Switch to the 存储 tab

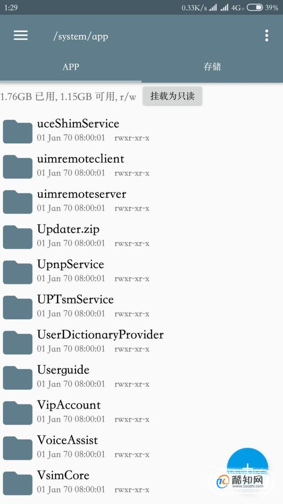(x=212, y=67)
